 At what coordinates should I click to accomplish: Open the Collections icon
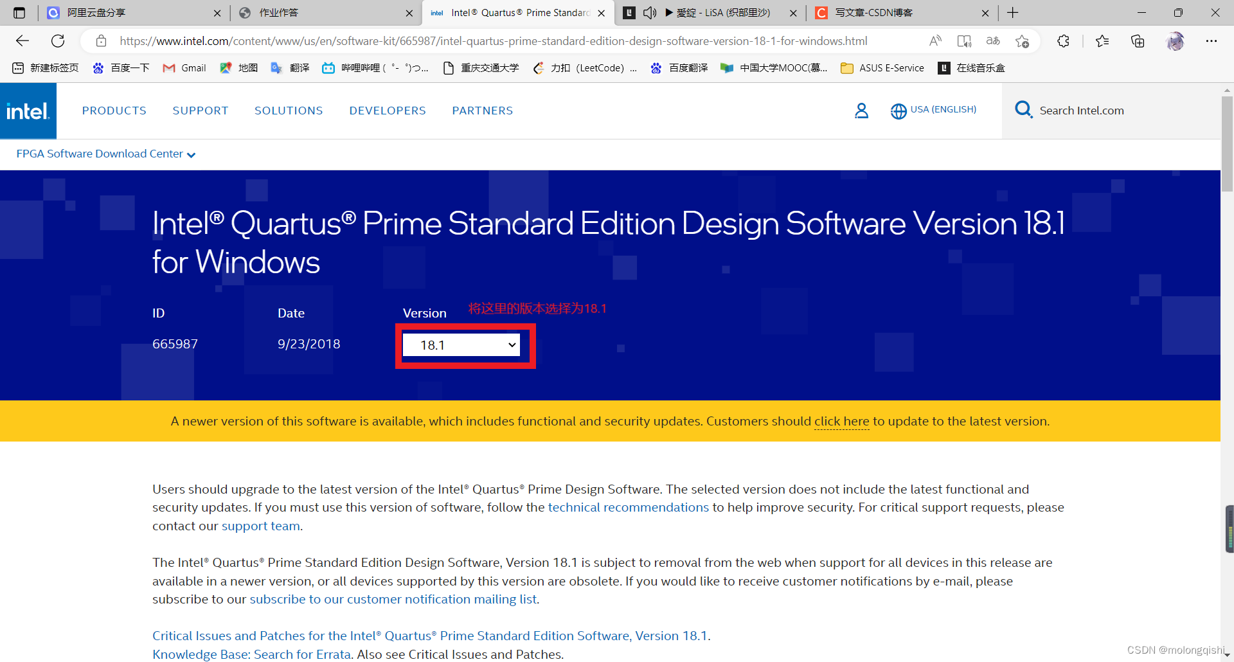(x=1138, y=41)
